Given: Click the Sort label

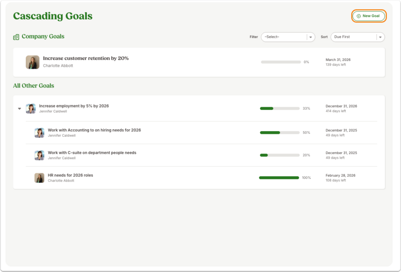Looking at the screenshot, I should click(x=324, y=37).
